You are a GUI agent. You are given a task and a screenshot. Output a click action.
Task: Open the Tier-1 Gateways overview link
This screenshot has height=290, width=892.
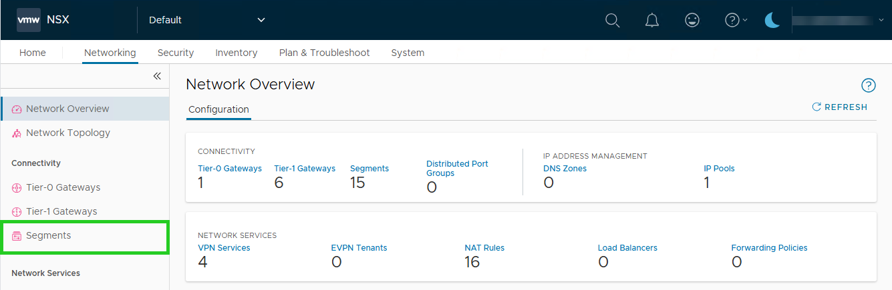tap(305, 169)
